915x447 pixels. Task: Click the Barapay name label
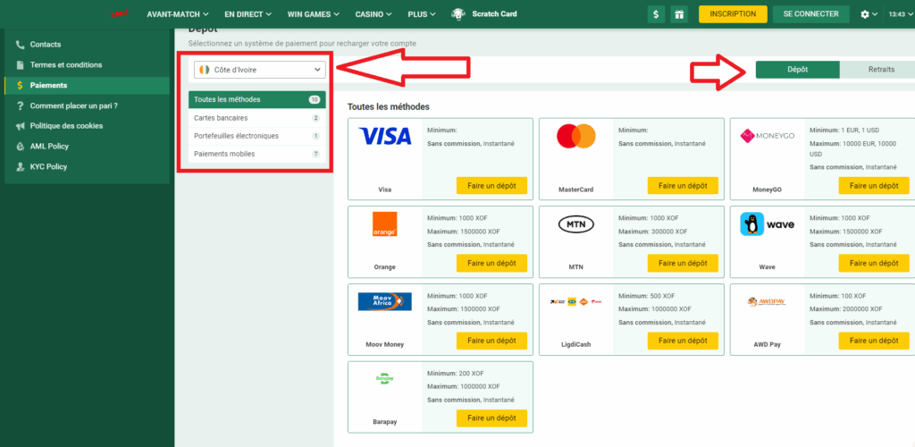click(384, 422)
